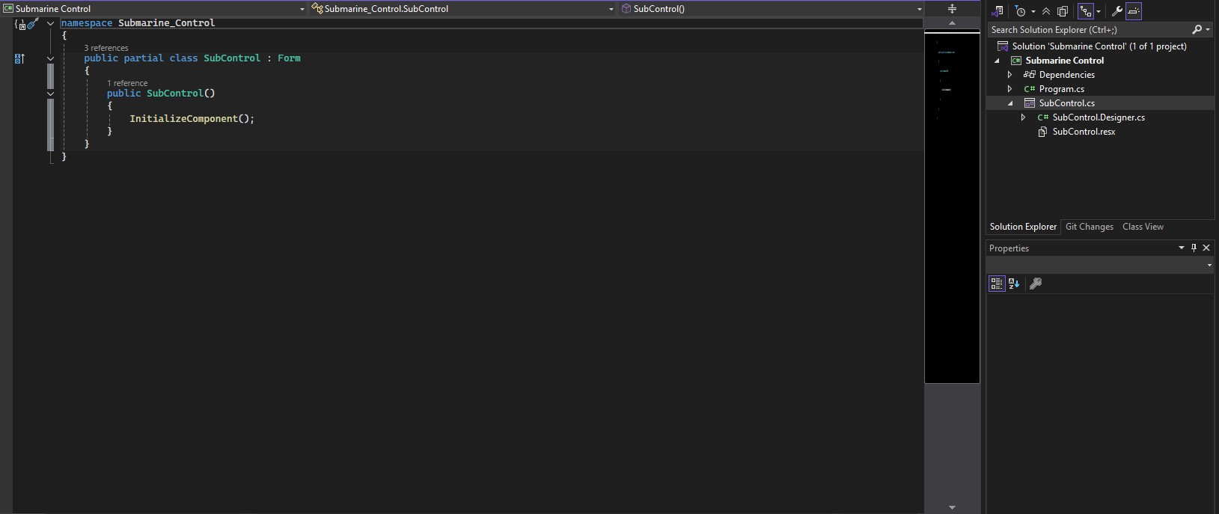Switch between solutions and folder views
1219x514 pixels.
[997, 11]
